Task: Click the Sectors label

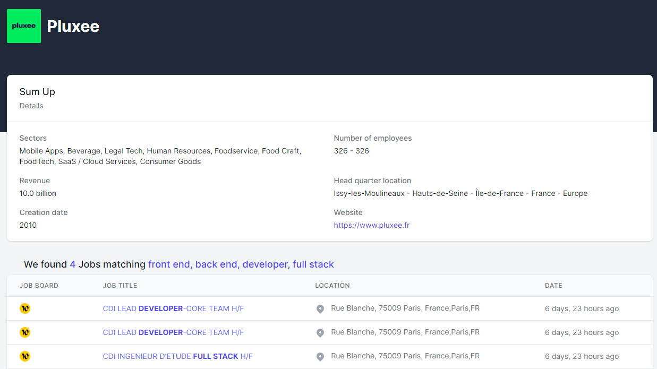Action: 33,138
